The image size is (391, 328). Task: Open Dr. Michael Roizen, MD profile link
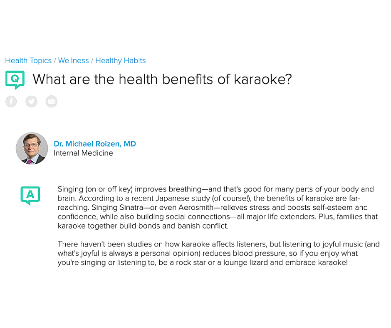tap(95, 144)
